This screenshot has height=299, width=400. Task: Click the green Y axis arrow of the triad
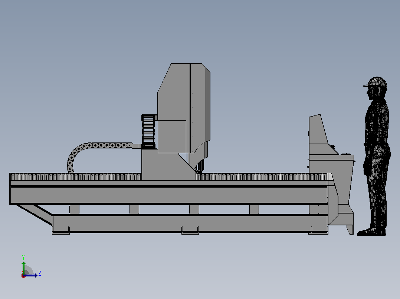click(x=23, y=268)
